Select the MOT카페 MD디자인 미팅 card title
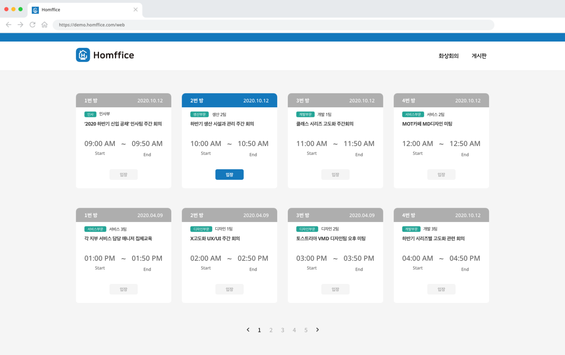565x355 pixels. [x=427, y=124]
